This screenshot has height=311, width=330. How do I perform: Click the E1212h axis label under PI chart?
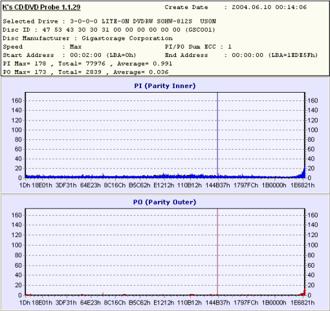click(x=164, y=185)
